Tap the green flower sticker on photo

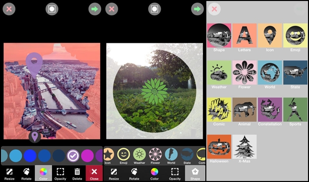coord(155,91)
